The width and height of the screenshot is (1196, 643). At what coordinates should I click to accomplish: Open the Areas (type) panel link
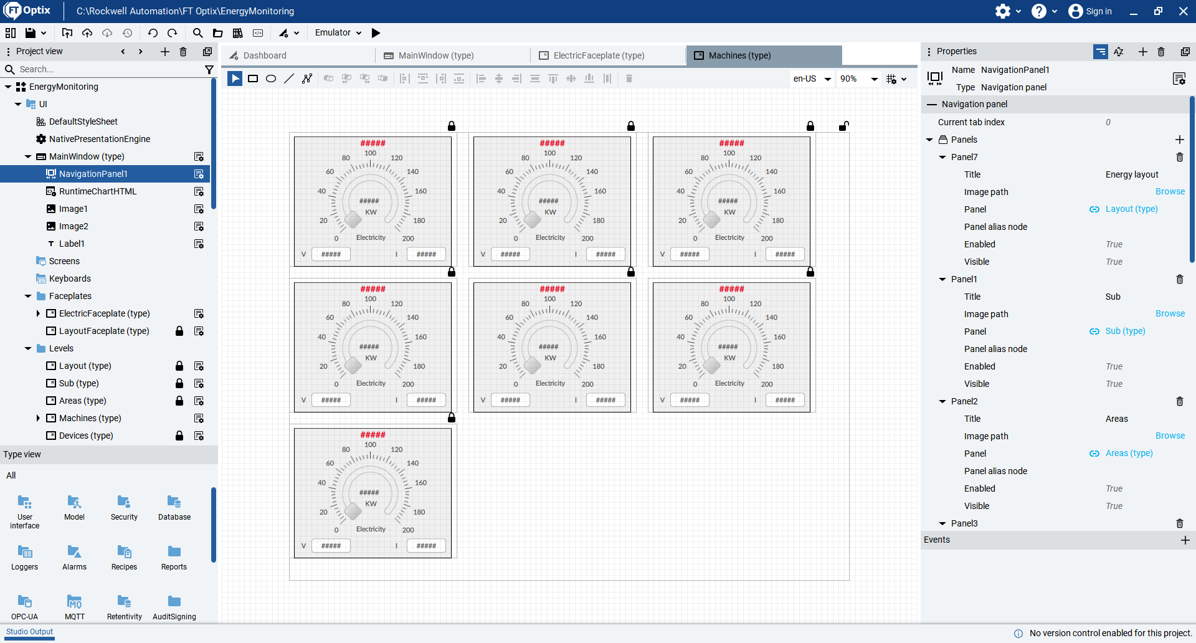coord(1129,453)
